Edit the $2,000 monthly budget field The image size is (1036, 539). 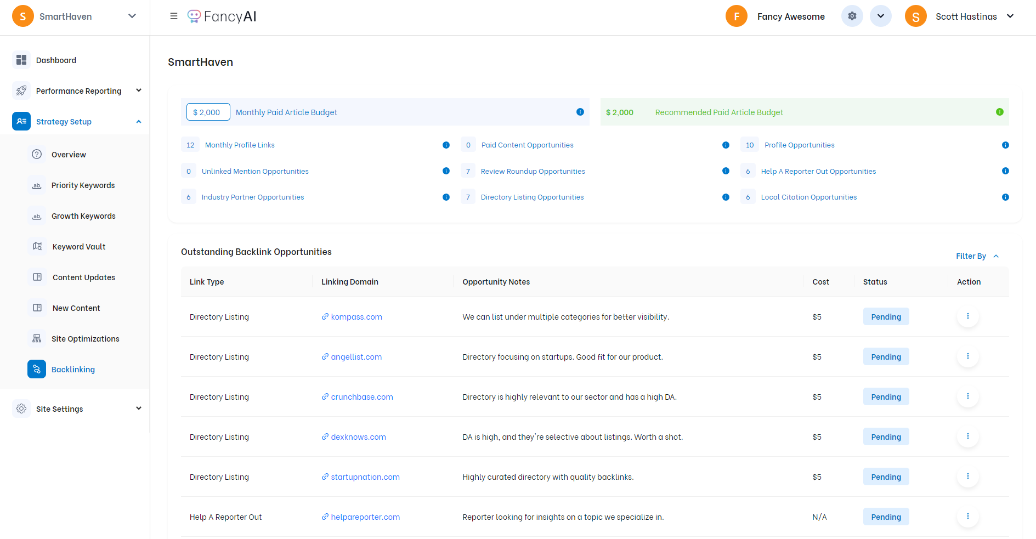point(208,112)
